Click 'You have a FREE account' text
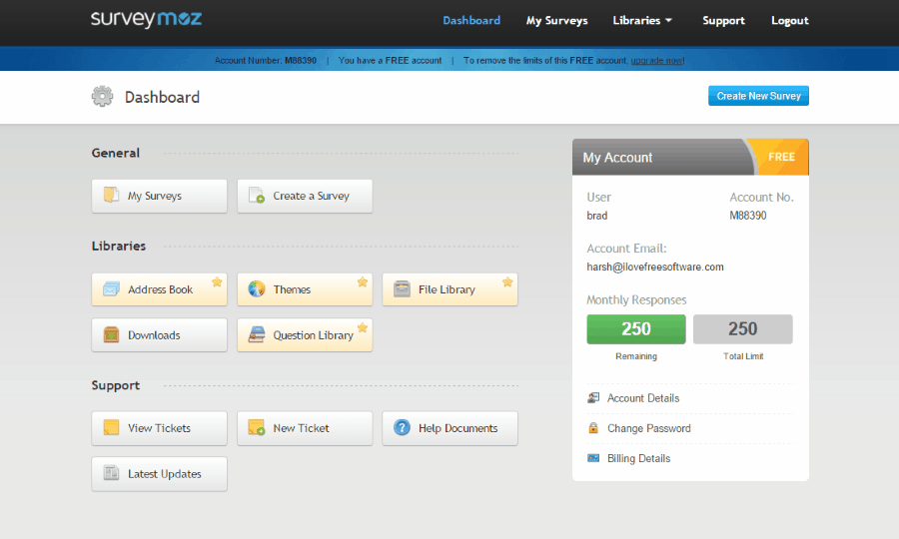Viewport: 899px width, 539px height. (390, 60)
